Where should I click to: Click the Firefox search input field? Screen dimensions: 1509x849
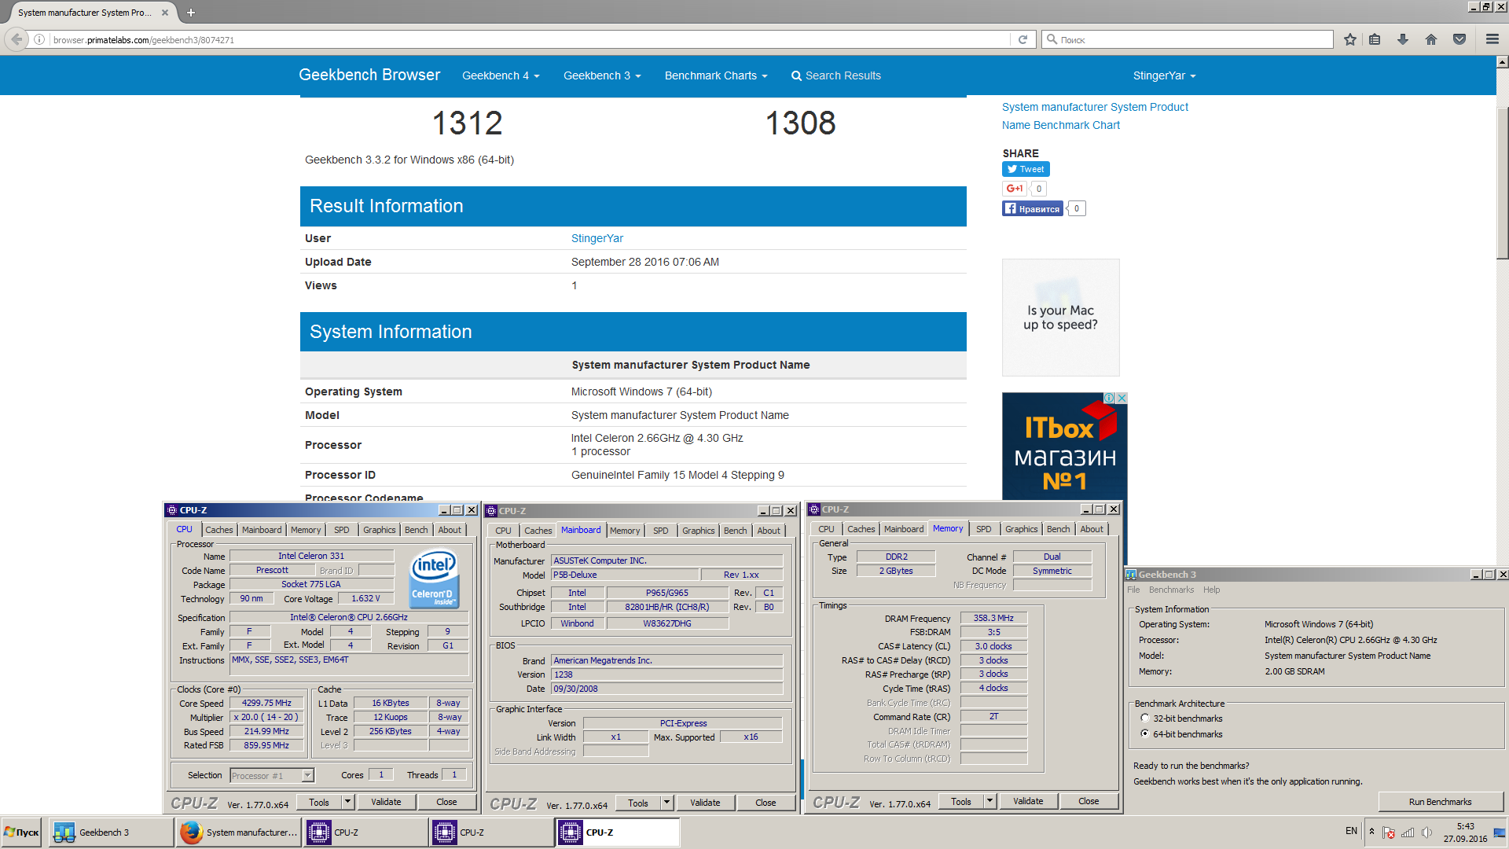[x=1187, y=39]
